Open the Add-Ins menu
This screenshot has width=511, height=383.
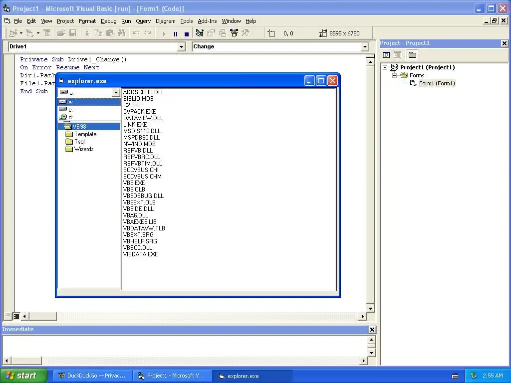coord(207,21)
